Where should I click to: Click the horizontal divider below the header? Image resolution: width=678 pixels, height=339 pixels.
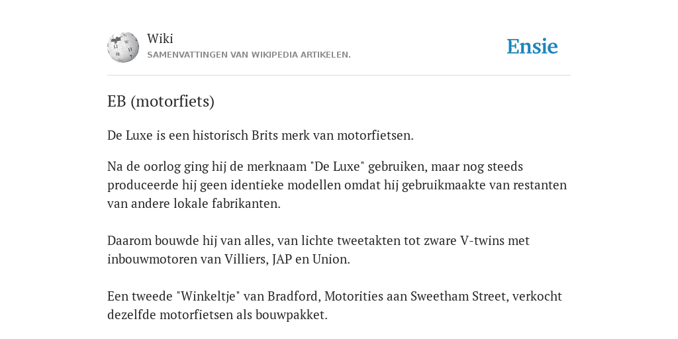(339, 75)
